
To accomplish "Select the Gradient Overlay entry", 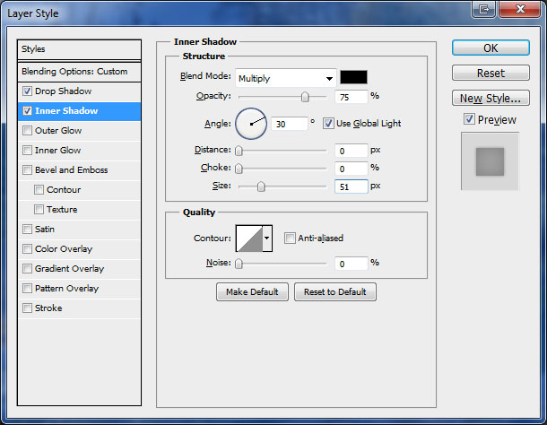I will [69, 269].
